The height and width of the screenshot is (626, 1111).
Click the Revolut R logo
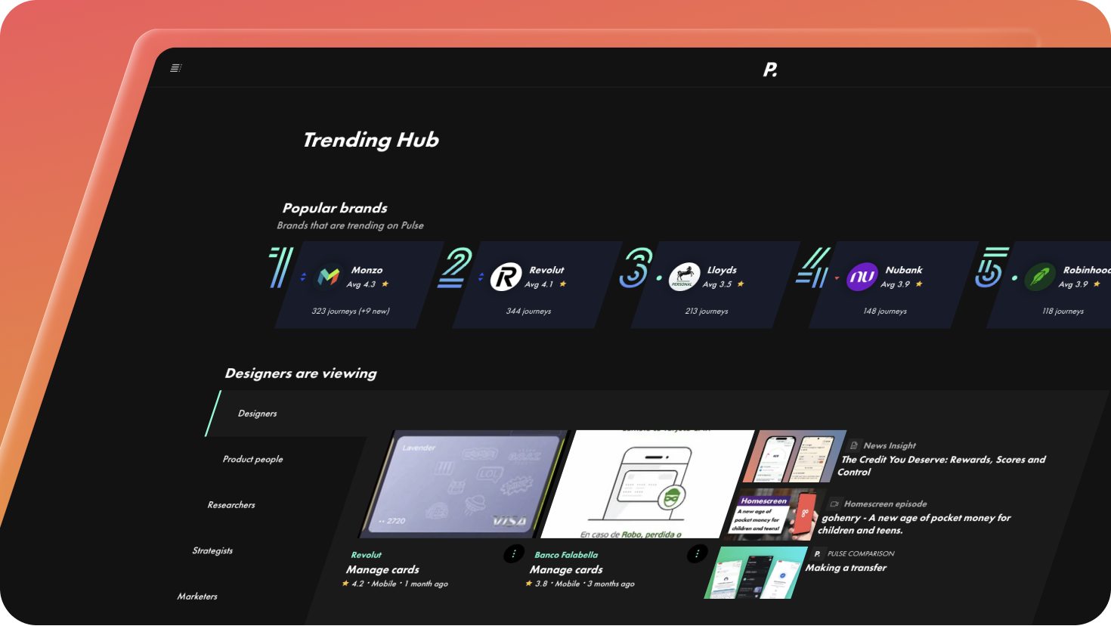pos(506,277)
